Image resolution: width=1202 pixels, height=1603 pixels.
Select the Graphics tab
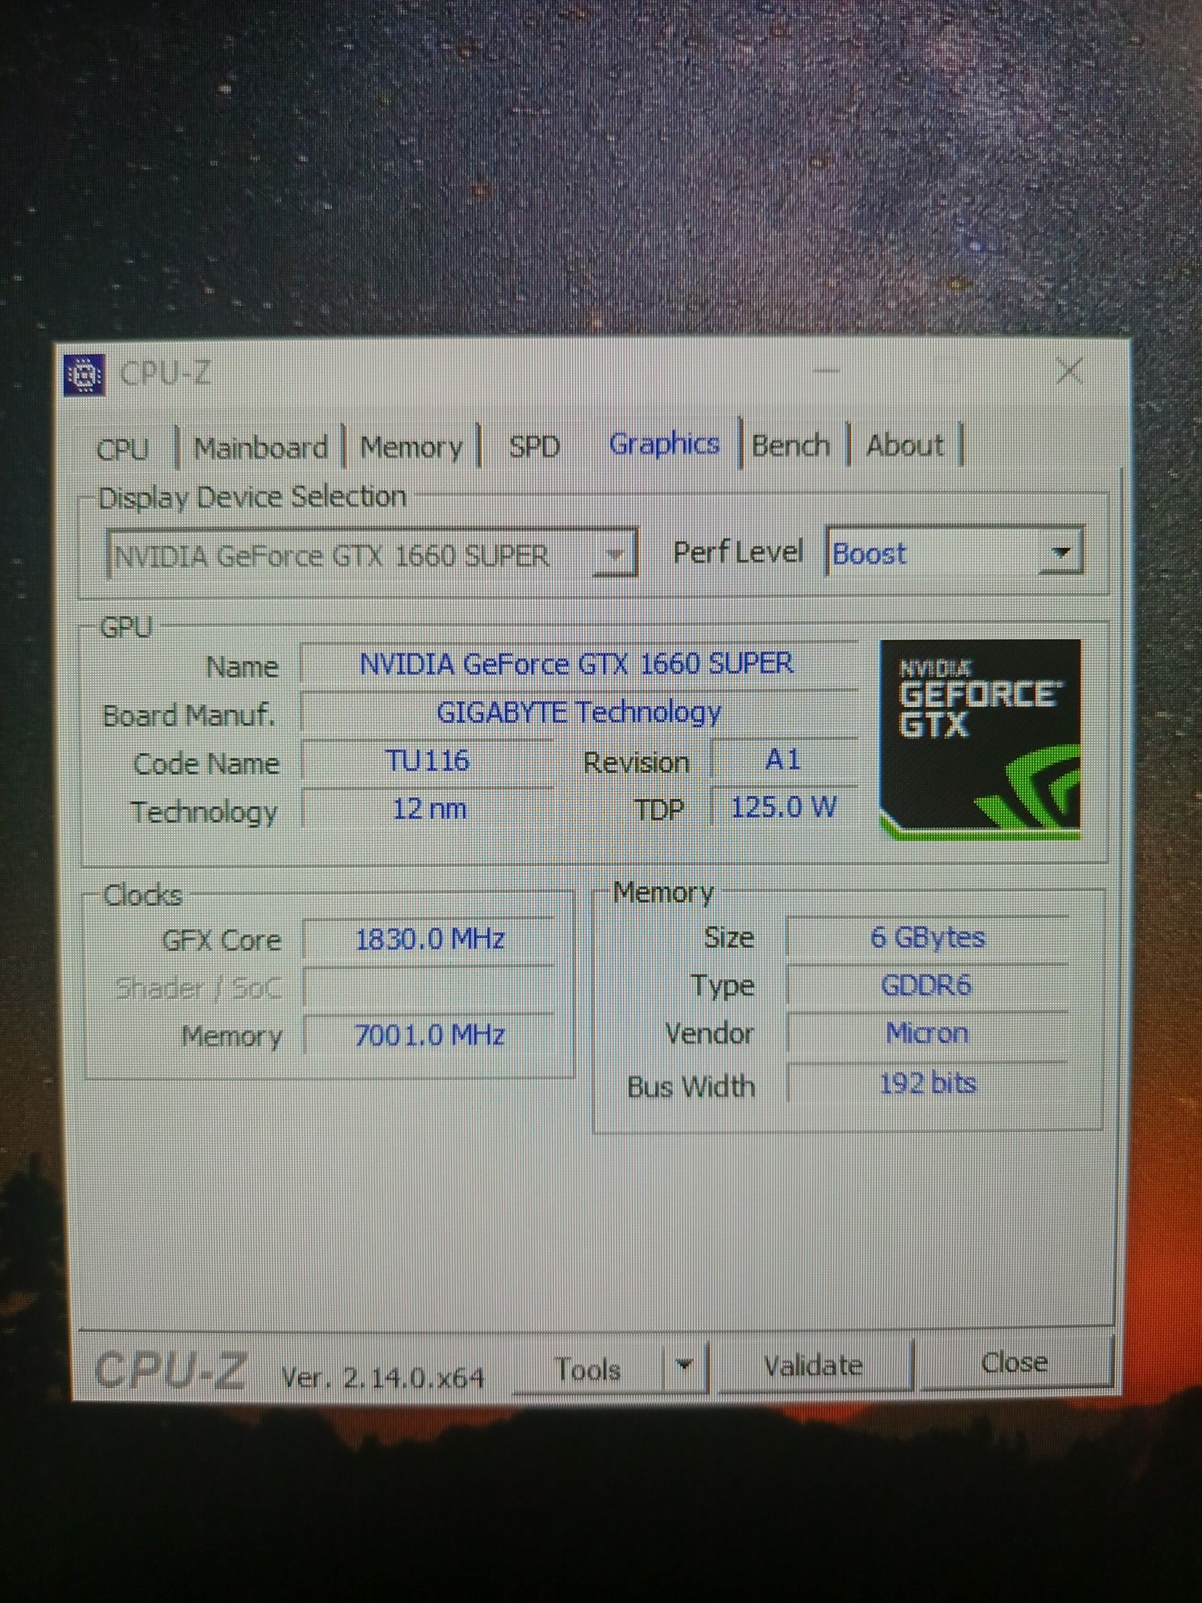coord(664,444)
